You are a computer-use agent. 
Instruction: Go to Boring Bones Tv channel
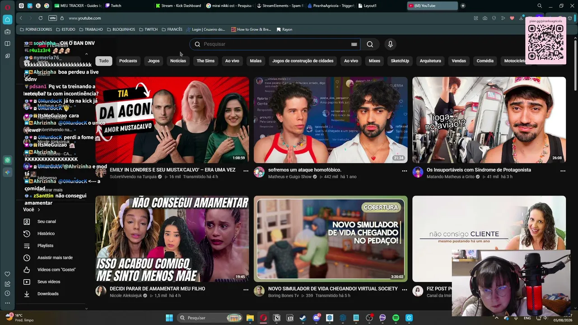click(284, 296)
